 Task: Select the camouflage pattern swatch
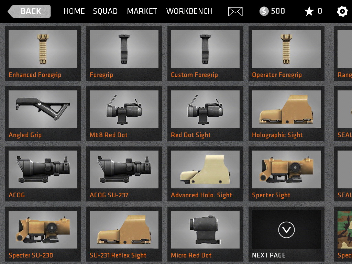pyautogui.click(x=344, y=229)
